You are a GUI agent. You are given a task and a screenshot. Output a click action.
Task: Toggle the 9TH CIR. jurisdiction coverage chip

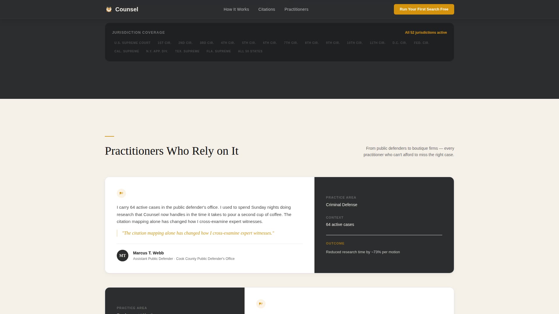coord(333,43)
